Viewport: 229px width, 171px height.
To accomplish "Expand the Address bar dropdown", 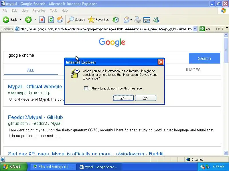I will pyautogui.click(x=195, y=29).
